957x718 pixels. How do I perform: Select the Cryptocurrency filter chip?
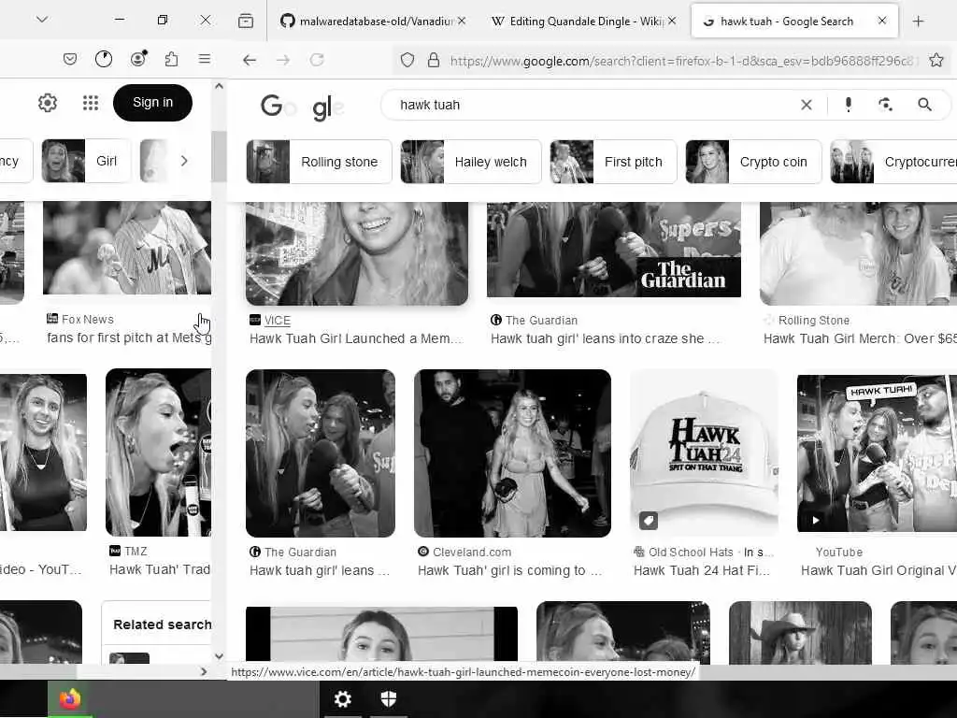(893, 162)
